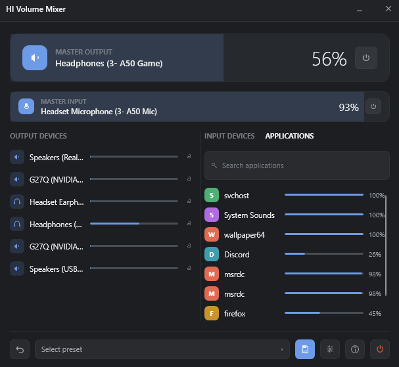Adjust the Headphones (... output slider
The image size is (399, 367).
(134, 224)
